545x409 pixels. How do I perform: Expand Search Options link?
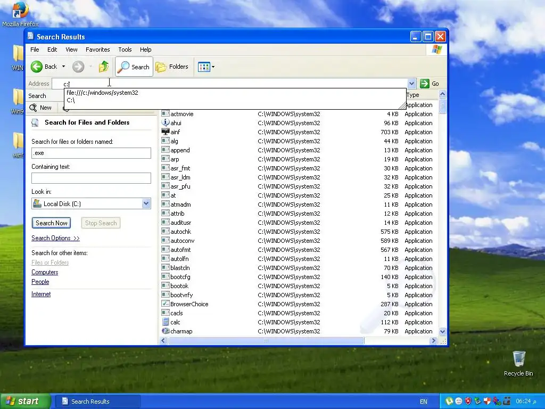[x=55, y=238]
